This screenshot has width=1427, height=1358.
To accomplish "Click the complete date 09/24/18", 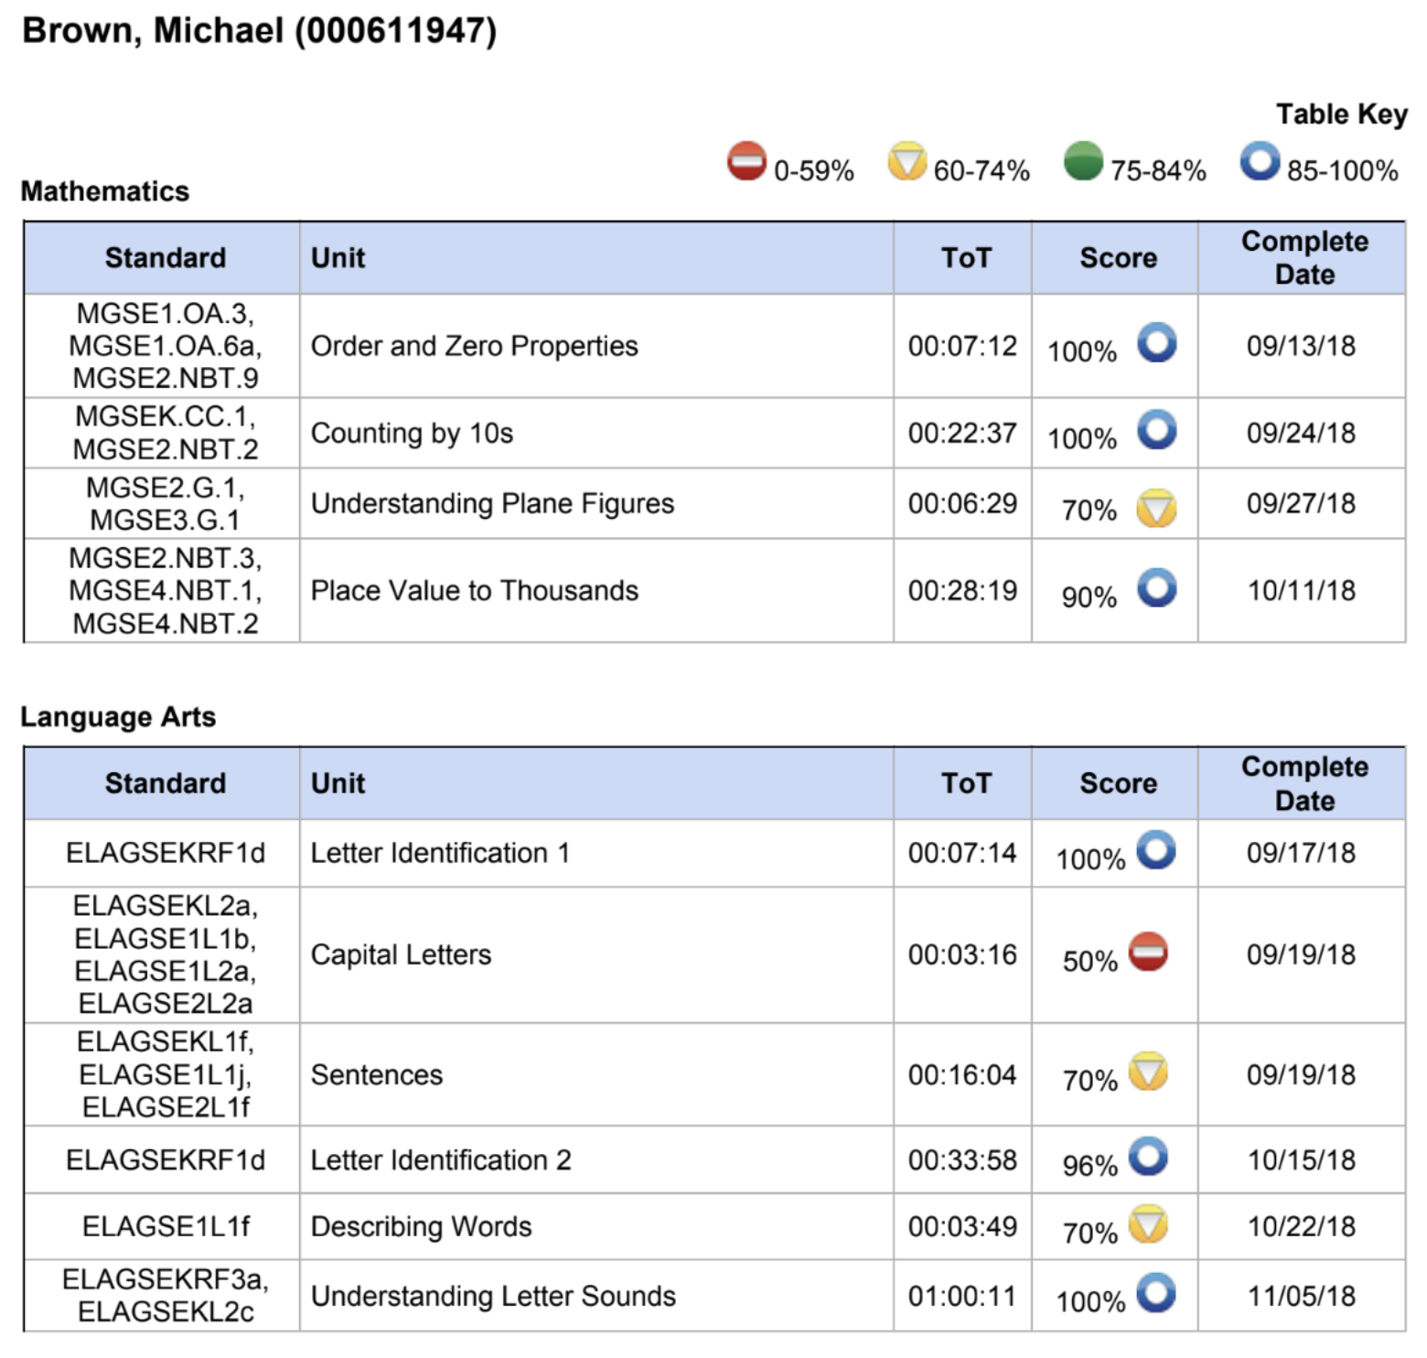I will (x=1302, y=433).
